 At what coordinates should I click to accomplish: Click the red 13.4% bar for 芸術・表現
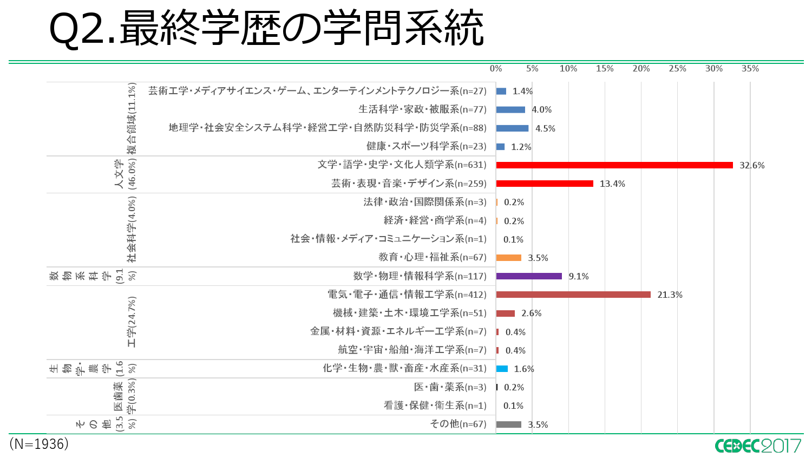[x=544, y=184]
